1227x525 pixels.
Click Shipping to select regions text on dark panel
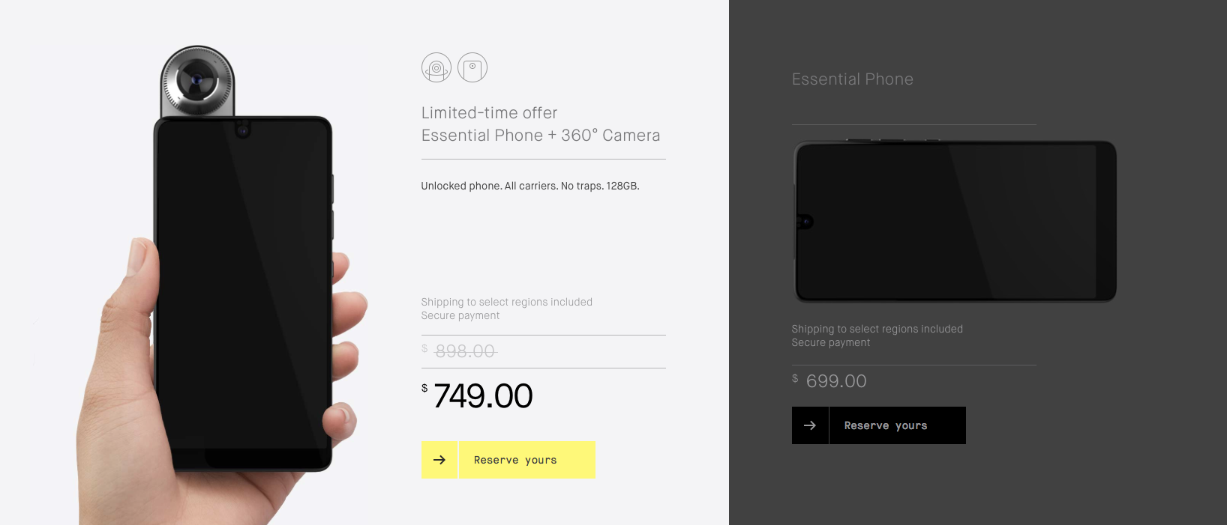click(x=877, y=329)
